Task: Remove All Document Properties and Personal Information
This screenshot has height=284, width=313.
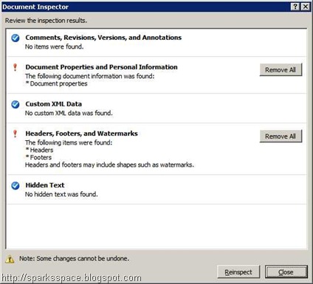Action: pyautogui.click(x=281, y=70)
